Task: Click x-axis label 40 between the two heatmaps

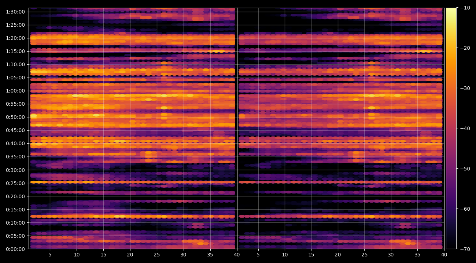Action: point(237,255)
